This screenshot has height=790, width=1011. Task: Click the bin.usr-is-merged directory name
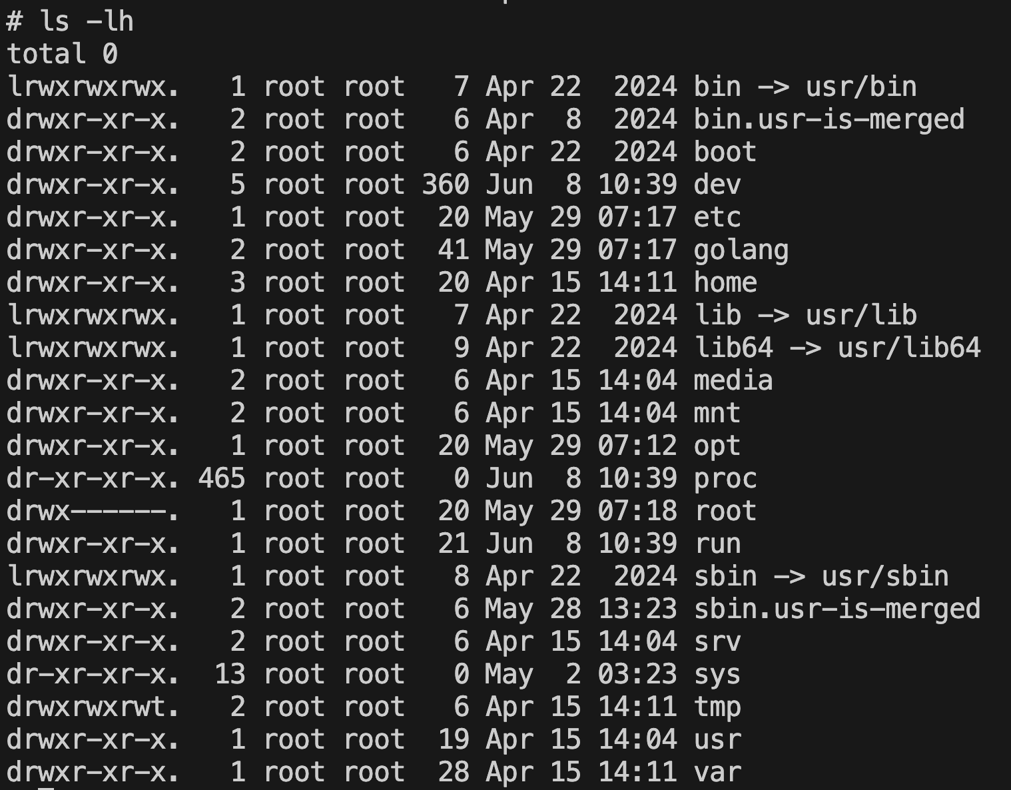[x=829, y=120]
